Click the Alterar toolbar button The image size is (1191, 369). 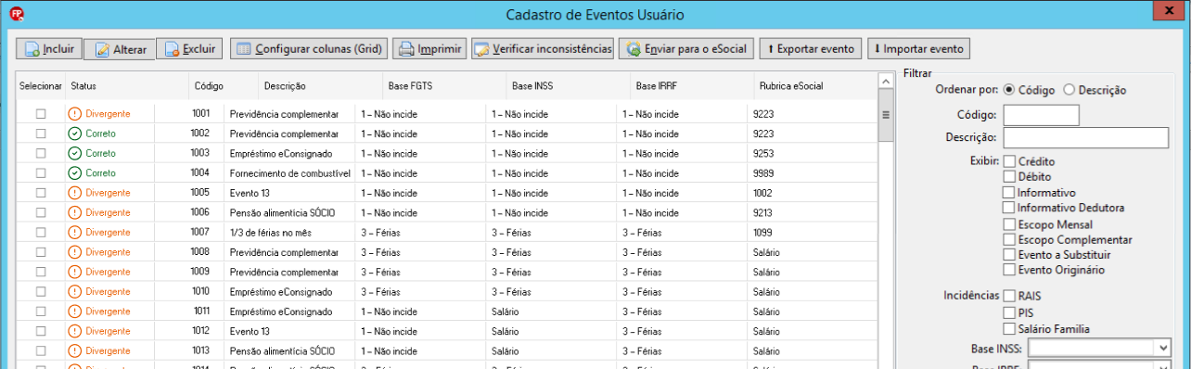(120, 49)
